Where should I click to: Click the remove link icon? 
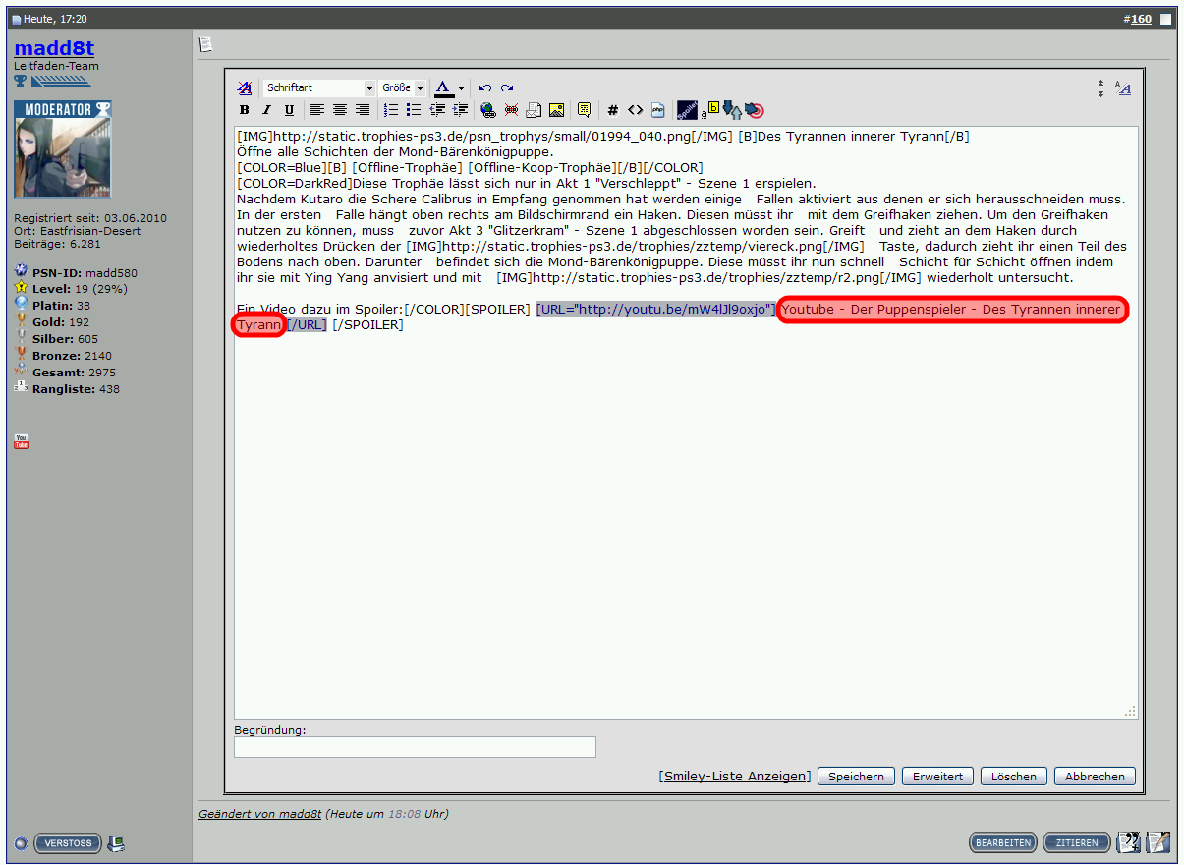511,110
